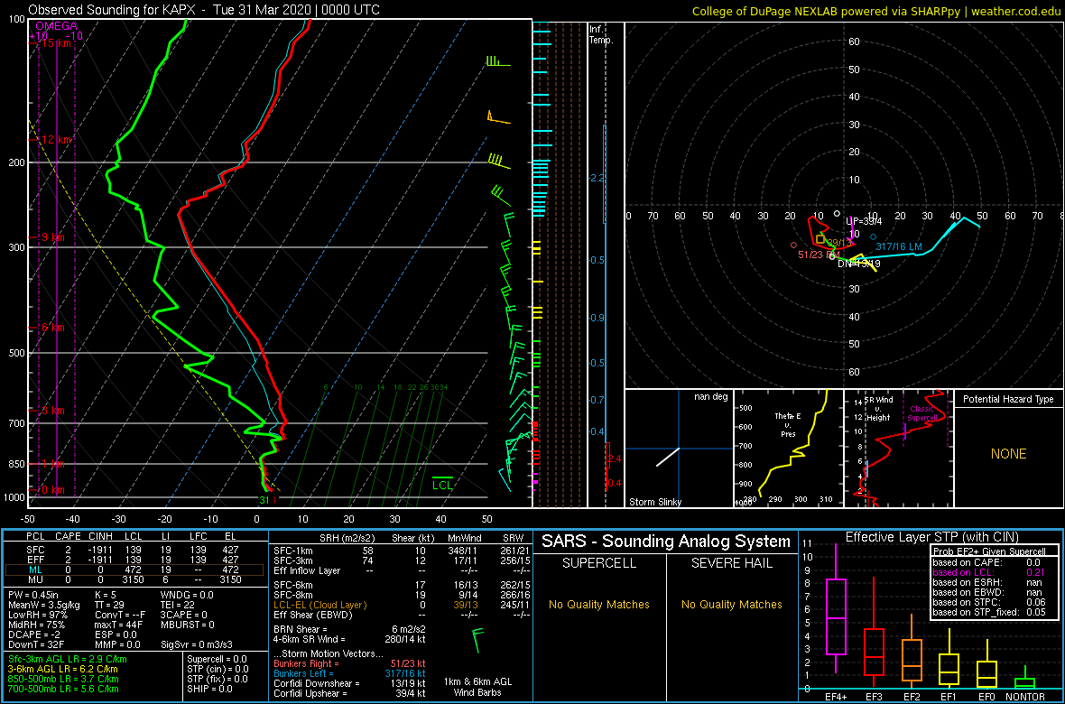Click the 'Storm Slinky' caption
Viewport: 1065px width, 704px height.
click(x=654, y=502)
